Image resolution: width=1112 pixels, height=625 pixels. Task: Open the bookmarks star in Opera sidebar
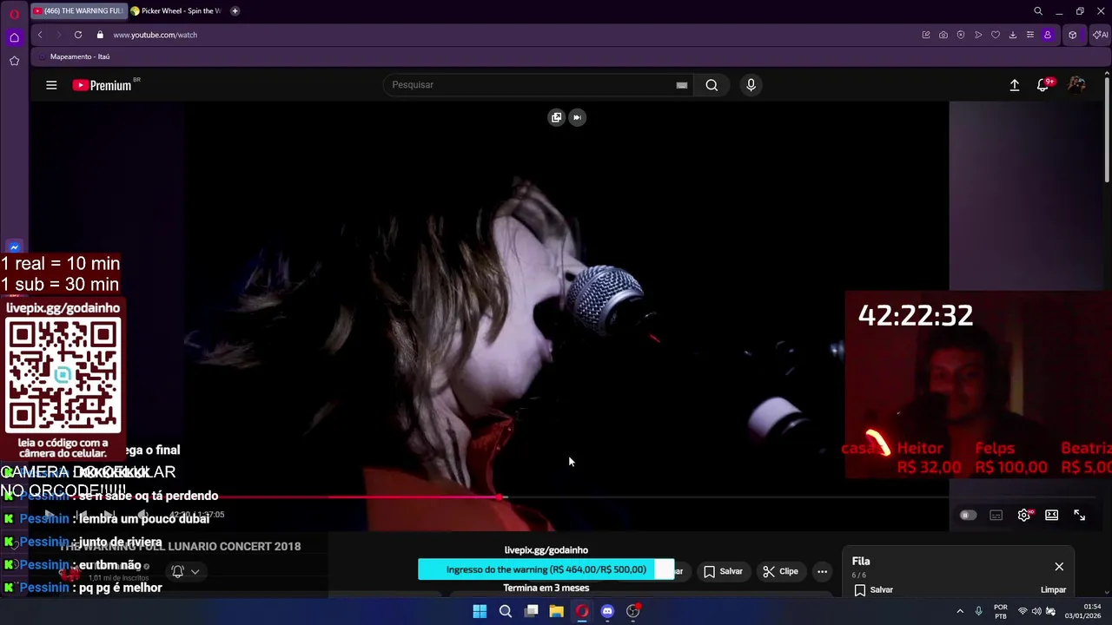pos(14,61)
